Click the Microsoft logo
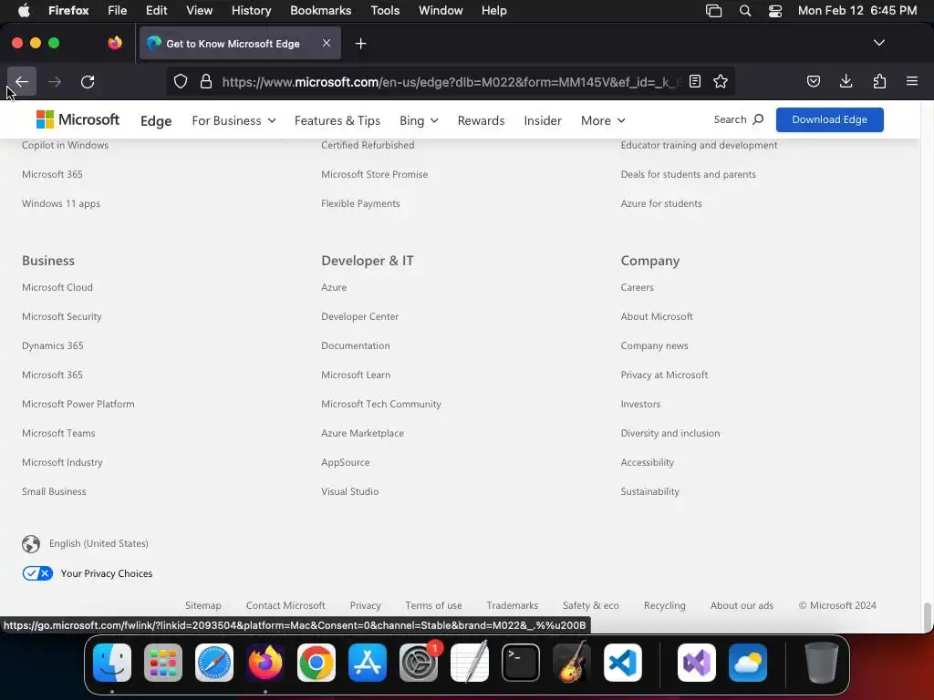Viewport: 934px width, 700px height. click(78, 119)
